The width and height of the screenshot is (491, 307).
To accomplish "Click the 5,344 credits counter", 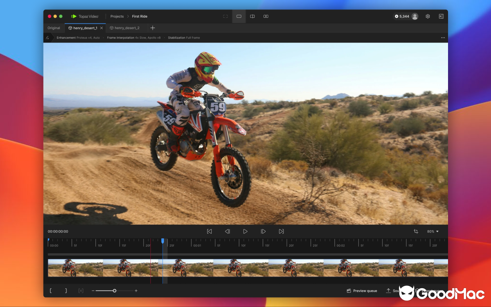I will point(403,16).
